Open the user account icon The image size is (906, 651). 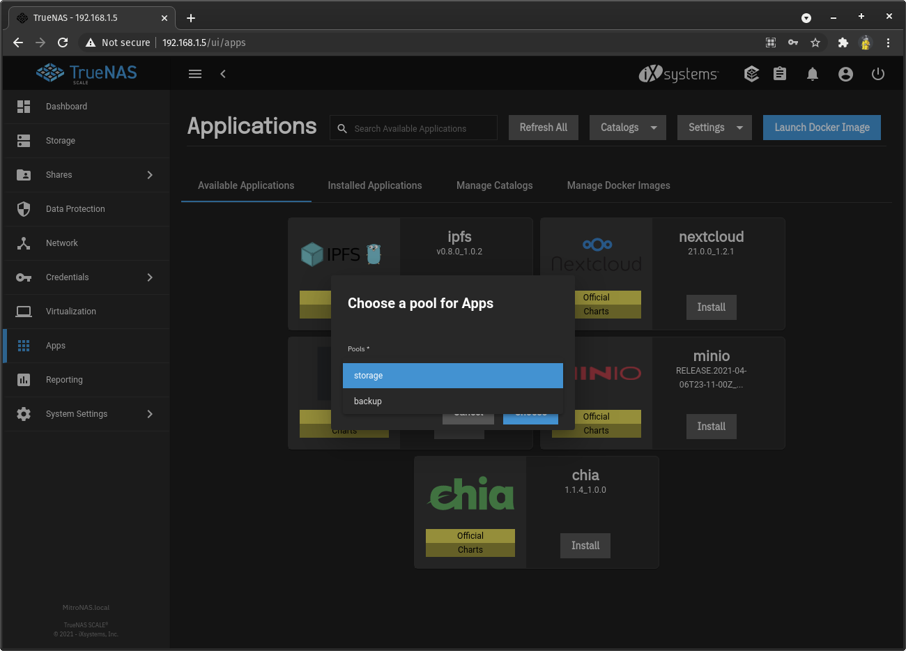click(845, 74)
